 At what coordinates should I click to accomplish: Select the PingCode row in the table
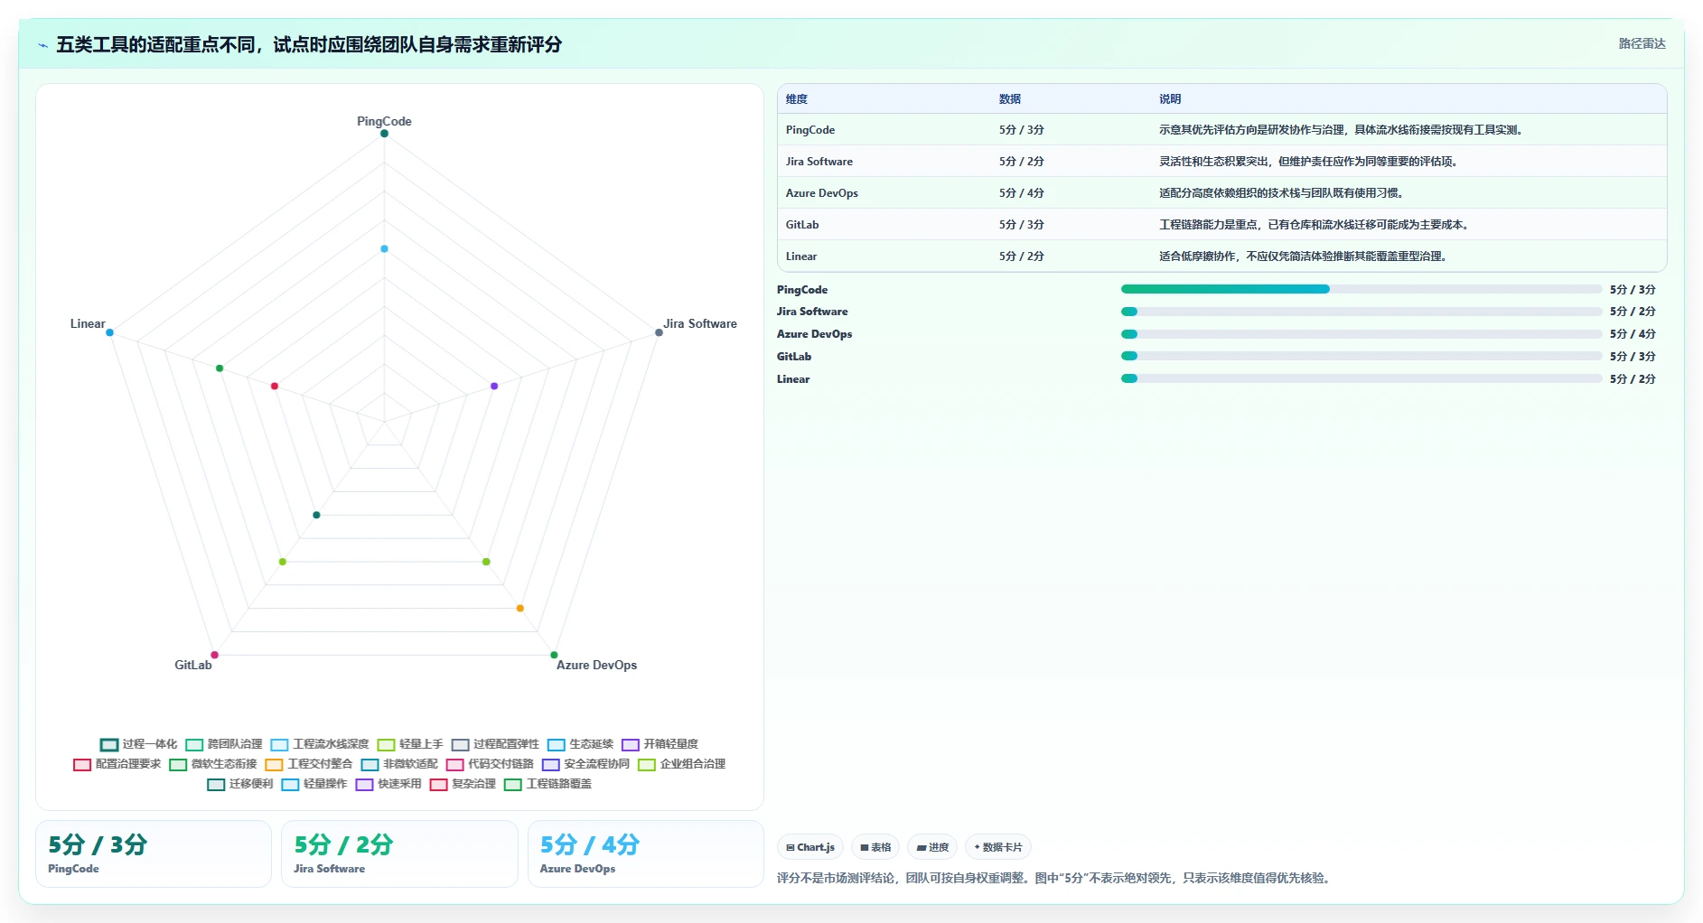[1221, 130]
